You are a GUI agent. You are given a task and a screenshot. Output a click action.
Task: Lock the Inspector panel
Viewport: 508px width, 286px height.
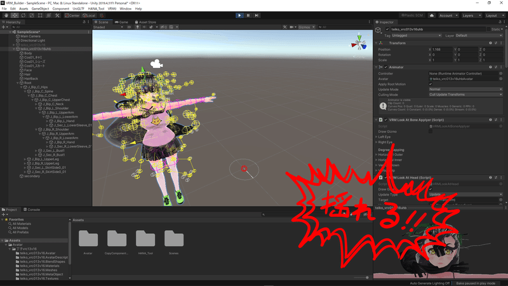tap(500, 22)
